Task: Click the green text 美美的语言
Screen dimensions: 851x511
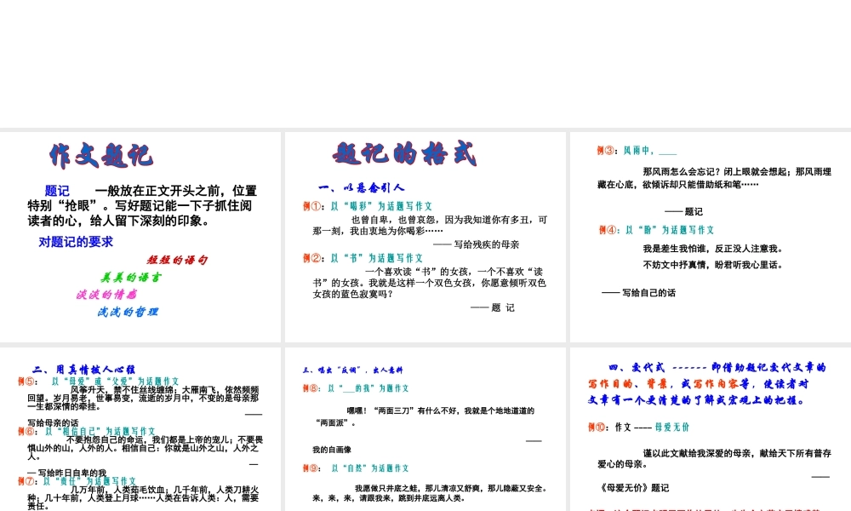Action: (131, 278)
